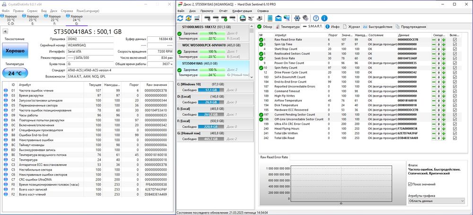Toggle include checkbox for Ultra ATA CRC Error Count
The image size is (473, 215).
pos(455,124)
